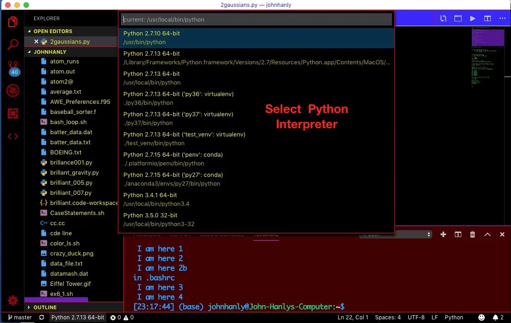Select Python 2.7.13 at /usr/local/bin/python
This screenshot has height=323, width=511.
coord(256,78)
